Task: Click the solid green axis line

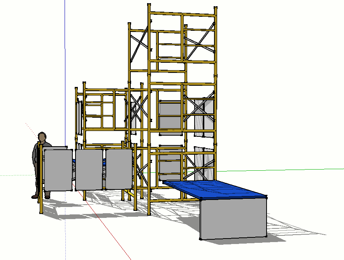Action: (281, 170)
